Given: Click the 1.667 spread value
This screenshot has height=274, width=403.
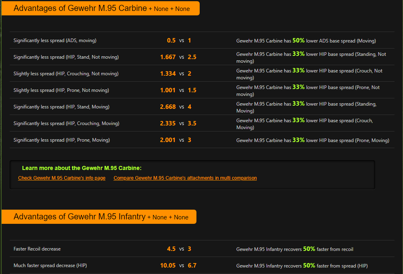Looking at the screenshot, I should [x=168, y=57].
